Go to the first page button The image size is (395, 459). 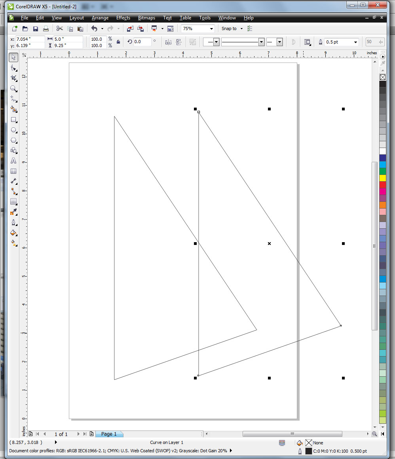[38, 434]
